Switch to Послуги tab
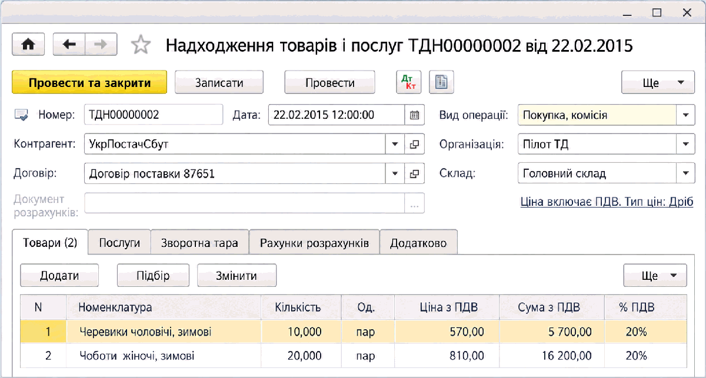The height and width of the screenshot is (378, 706). click(x=119, y=243)
